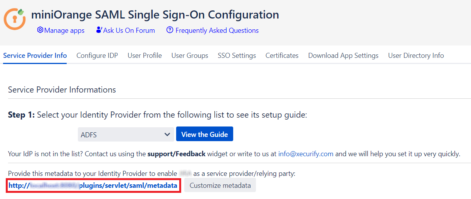The image size is (471, 199).
Task: Click the View the Guide button
Action: click(205, 134)
